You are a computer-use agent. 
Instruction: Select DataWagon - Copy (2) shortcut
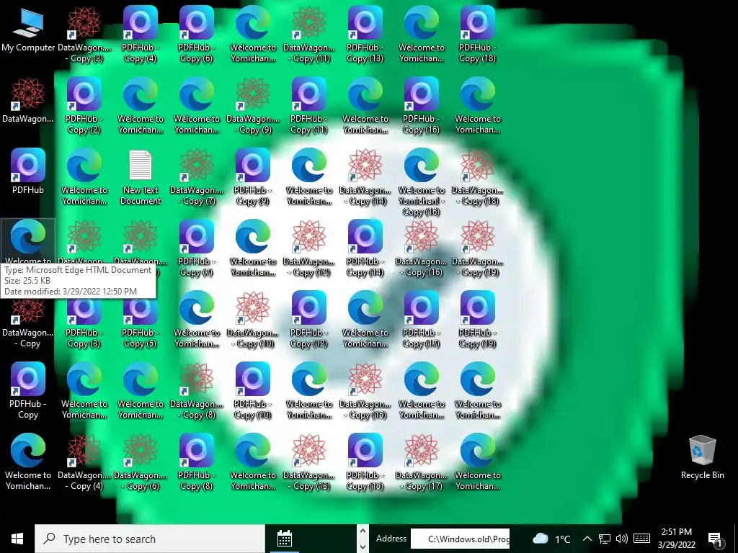tap(84, 35)
